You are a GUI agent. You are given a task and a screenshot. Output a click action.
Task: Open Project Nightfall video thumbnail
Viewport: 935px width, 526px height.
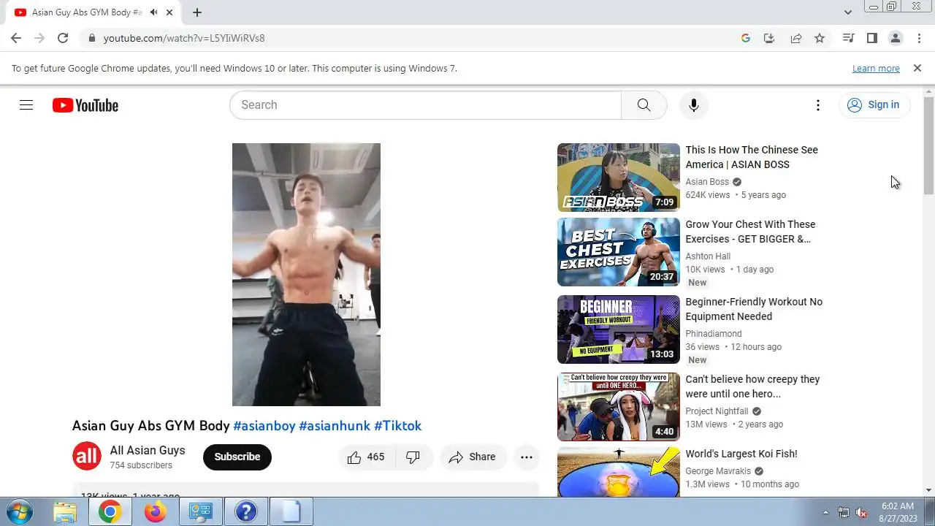[619, 407]
